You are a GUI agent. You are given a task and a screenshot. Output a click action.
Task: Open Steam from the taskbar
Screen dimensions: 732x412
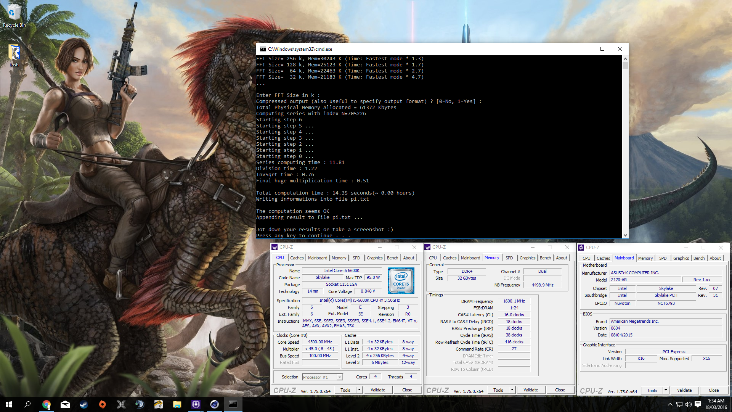click(x=84, y=404)
